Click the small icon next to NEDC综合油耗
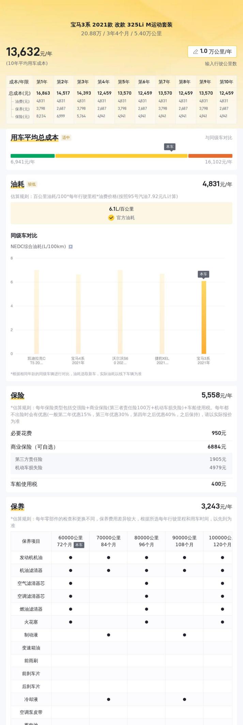243x725 pixels. [x=71, y=247]
